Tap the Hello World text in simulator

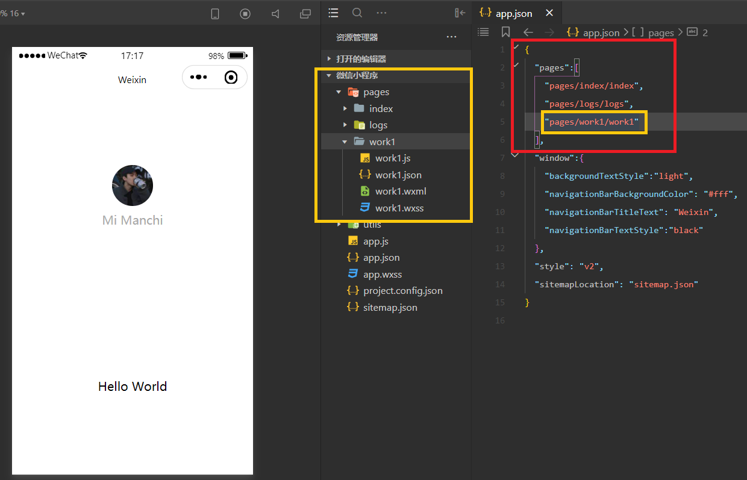(133, 387)
